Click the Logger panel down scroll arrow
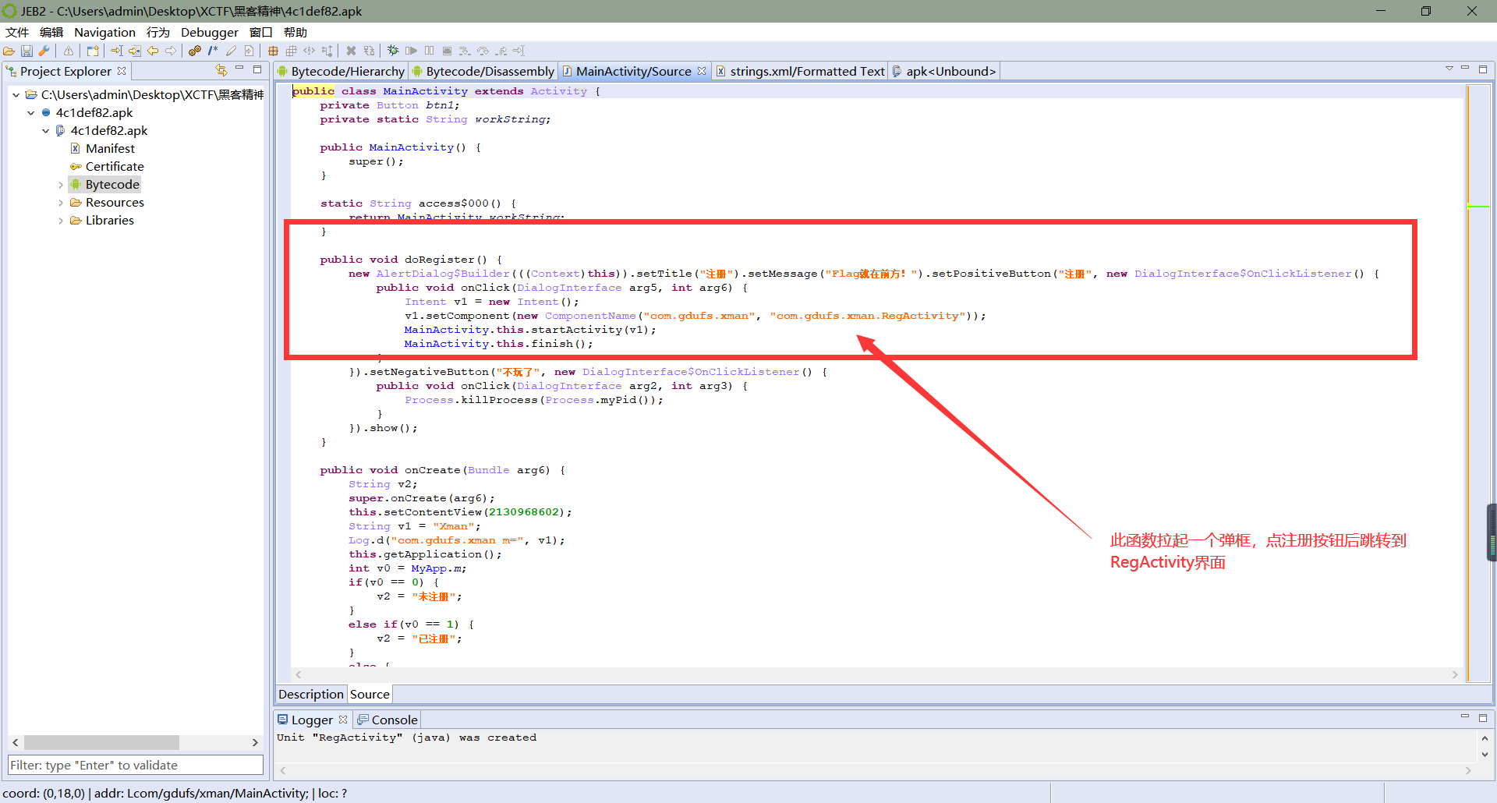1497x803 pixels. [1485, 754]
